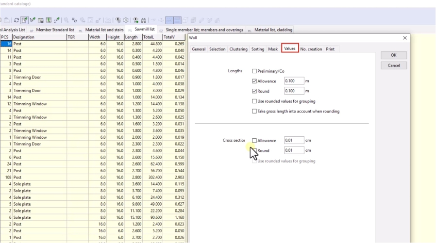The image size is (436, 243).
Task: Uncheck the Lengths Allowance checkbox
Action: pyautogui.click(x=254, y=81)
